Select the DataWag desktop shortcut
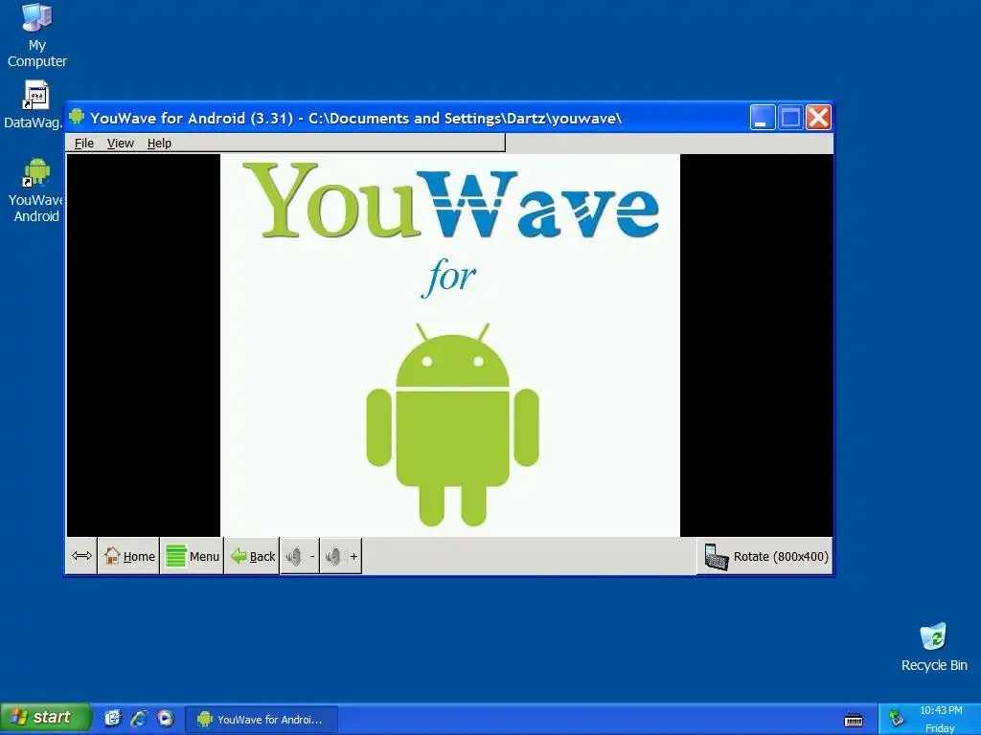Screen dimensions: 981x735 (34, 105)
